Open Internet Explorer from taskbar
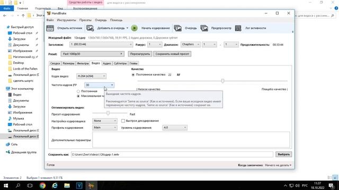This screenshot has width=339, height=190. point(55,185)
